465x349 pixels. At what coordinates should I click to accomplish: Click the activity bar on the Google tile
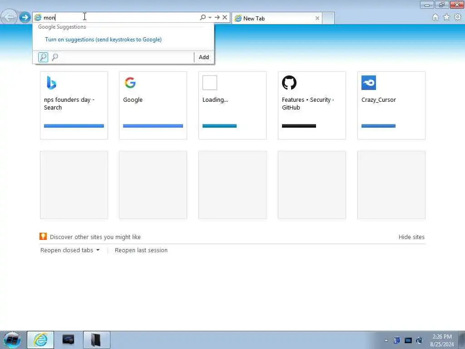pyautogui.click(x=153, y=126)
